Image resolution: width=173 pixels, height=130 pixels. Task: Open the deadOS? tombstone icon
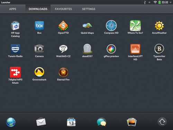click(87, 49)
